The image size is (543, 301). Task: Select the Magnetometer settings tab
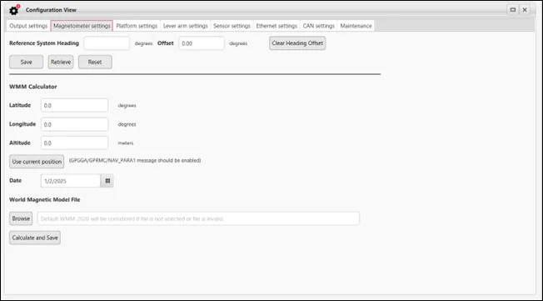tap(82, 26)
